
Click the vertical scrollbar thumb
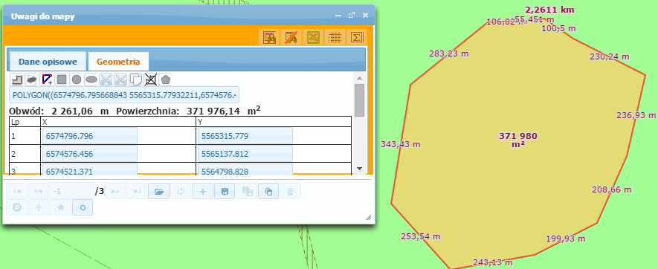[x=359, y=100]
